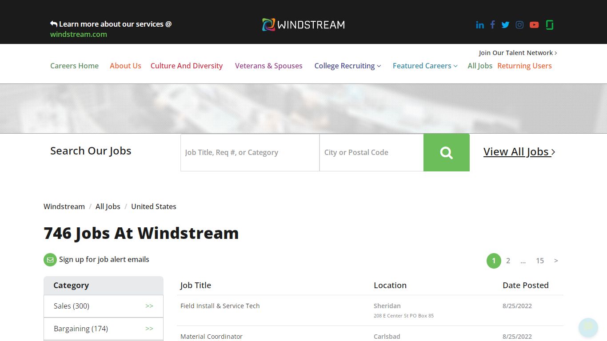The height and width of the screenshot is (341, 607).
Task: Focus the Job Title, Req #, or Category field
Action: pos(250,152)
